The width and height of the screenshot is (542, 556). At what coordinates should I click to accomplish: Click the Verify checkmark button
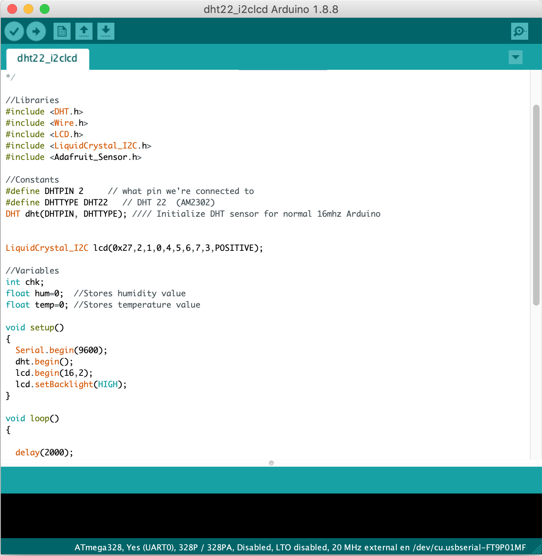(x=14, y=31)
